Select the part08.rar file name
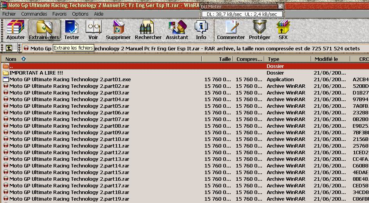The width and height of the screenshot is (369, 203). click(x=69, y=126)
